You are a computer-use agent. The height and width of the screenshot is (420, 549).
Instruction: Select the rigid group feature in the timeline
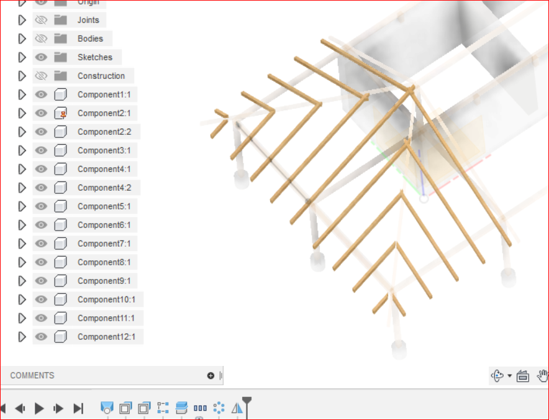[163, 408]
